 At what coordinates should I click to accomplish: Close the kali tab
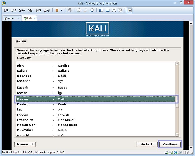tap(35, 18)
